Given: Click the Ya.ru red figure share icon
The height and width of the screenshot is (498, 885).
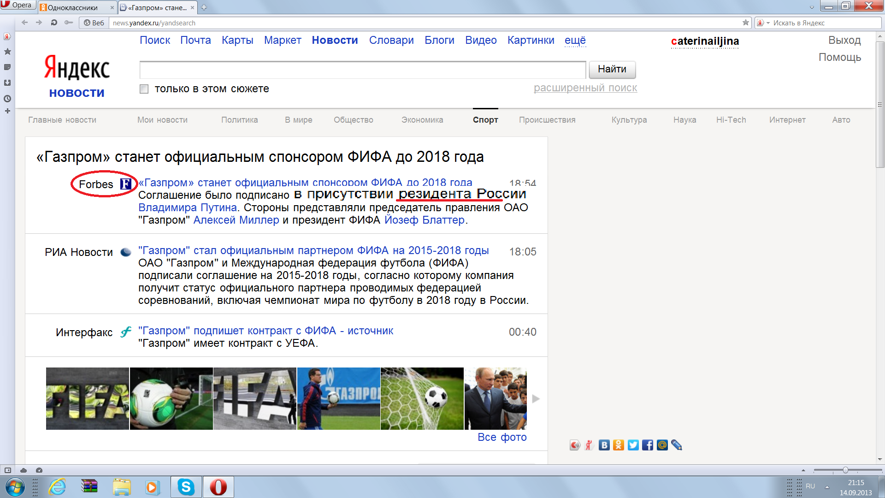Looking at the screenshot, I should pos(589,445).
